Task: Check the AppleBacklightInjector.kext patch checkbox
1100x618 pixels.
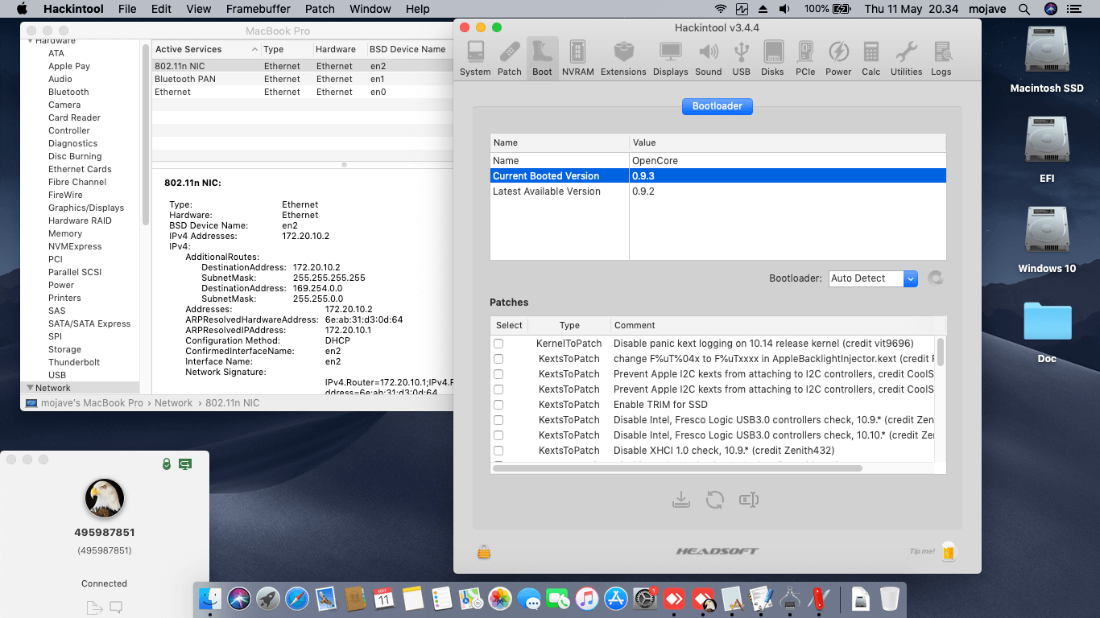Action: point(498,359)
